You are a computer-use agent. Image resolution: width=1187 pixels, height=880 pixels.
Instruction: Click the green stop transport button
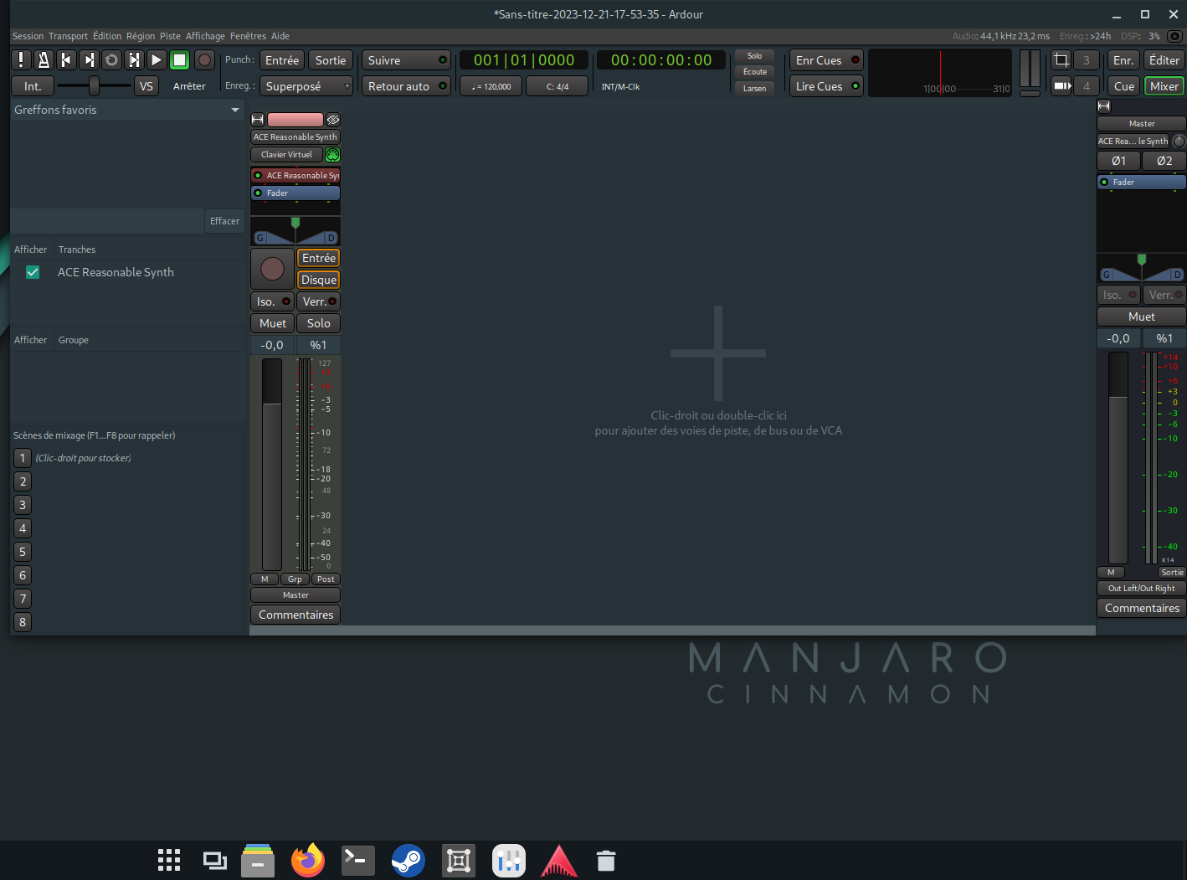coord(179,60)
